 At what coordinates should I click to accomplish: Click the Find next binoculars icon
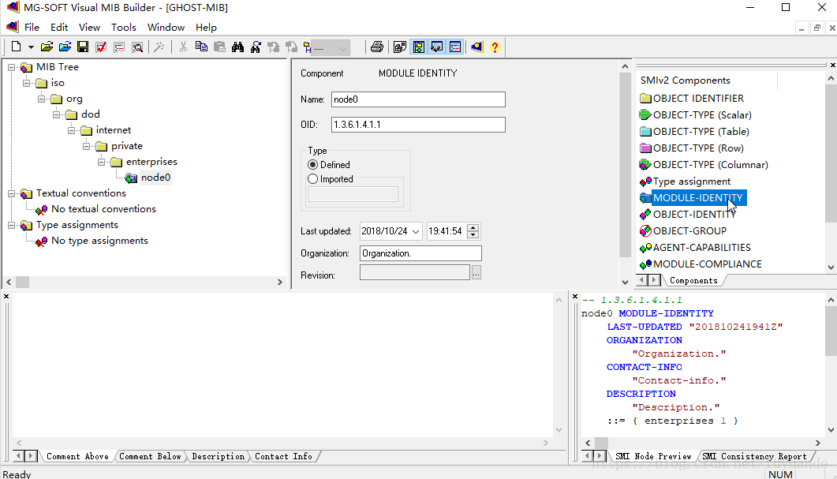click(256, 47)
